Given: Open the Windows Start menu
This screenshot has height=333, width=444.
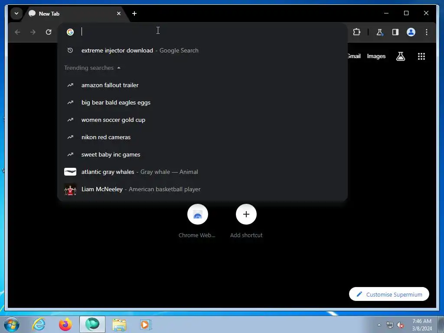Looking at the screenshot, I should point(12,324).
